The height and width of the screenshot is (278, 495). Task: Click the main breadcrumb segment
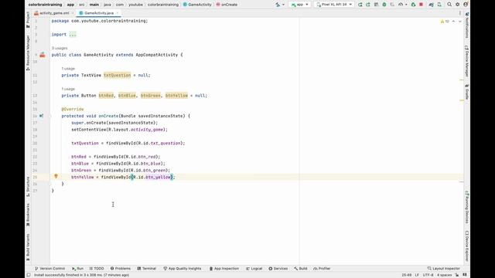[94, 5]
